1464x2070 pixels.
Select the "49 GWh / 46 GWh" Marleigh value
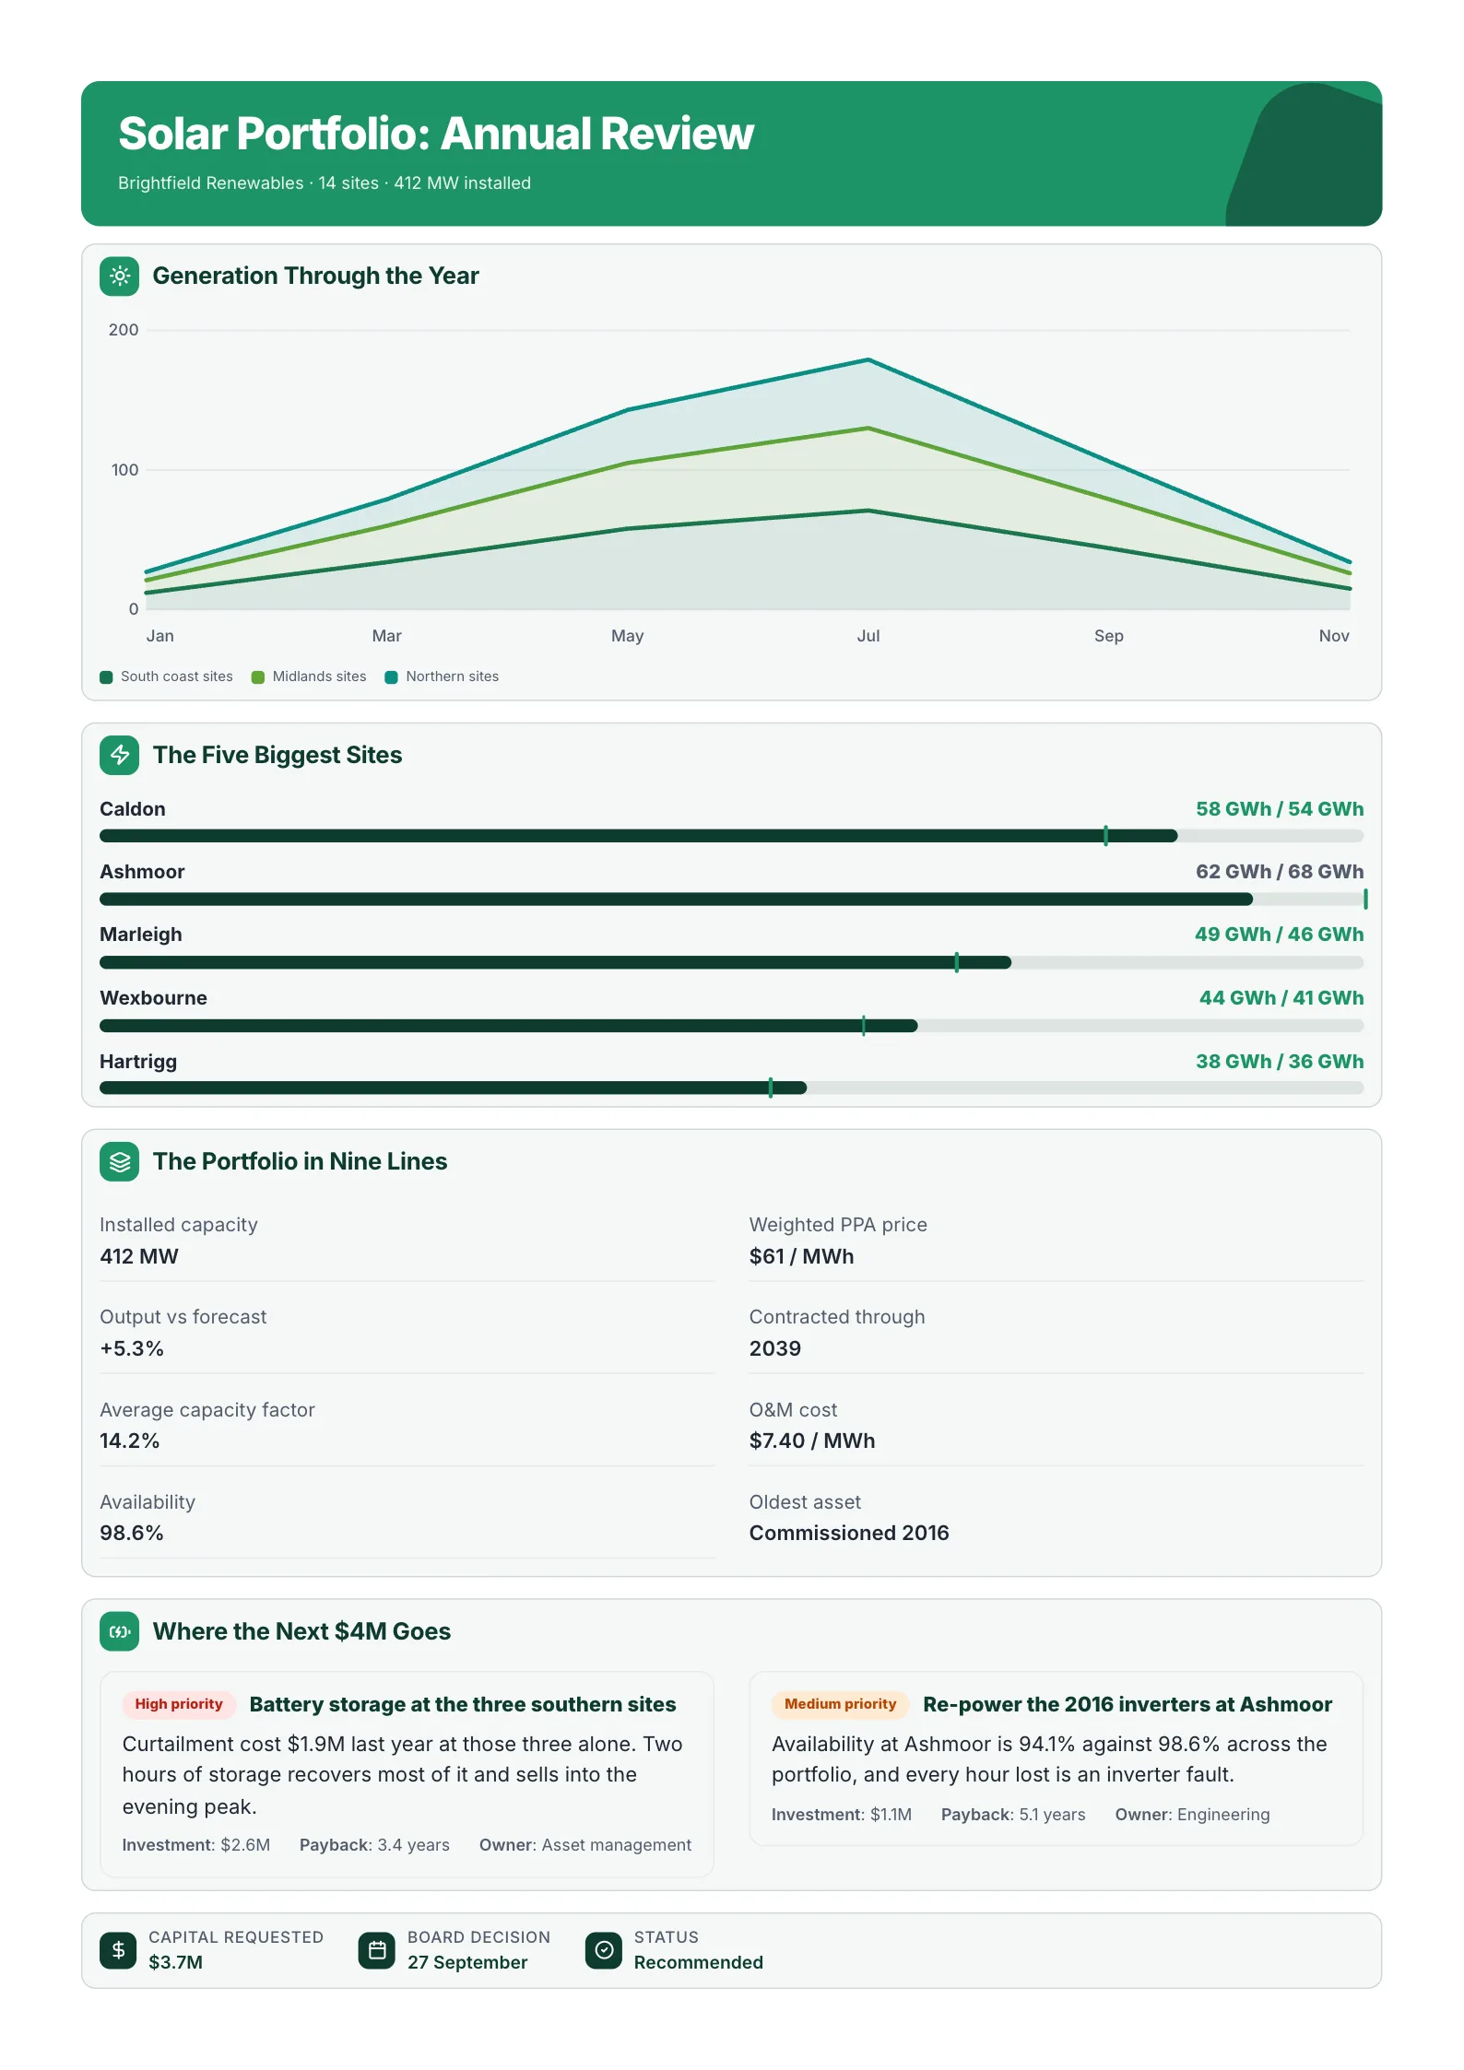1280,935
